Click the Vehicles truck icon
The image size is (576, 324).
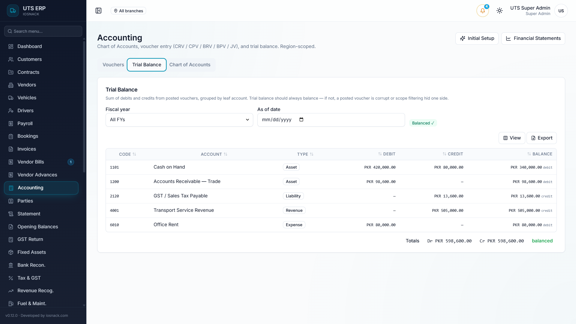[x=11, y=98]
